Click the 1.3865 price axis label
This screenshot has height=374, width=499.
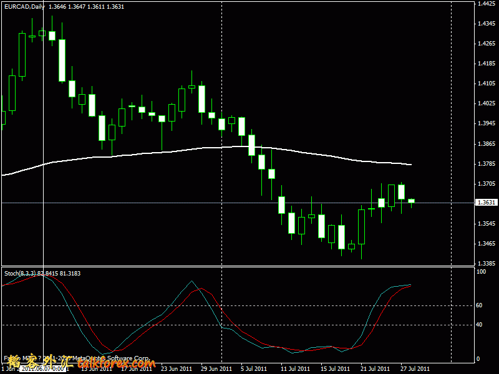tap(487, 144)
